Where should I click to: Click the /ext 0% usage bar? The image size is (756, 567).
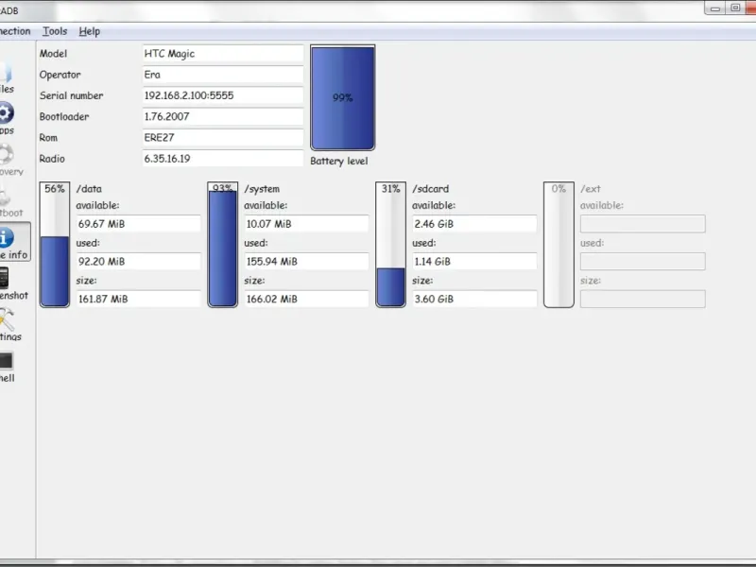(558, 245)
